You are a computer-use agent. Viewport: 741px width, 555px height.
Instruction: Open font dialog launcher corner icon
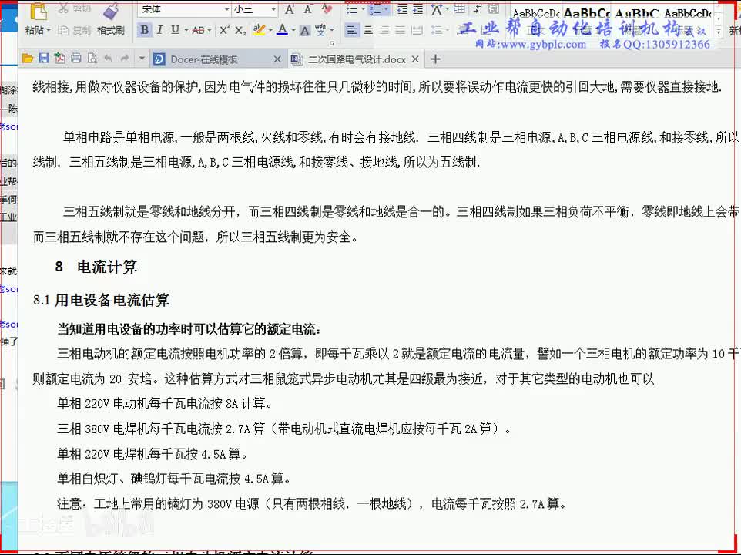pyautogui.click(x=332, y=43)
